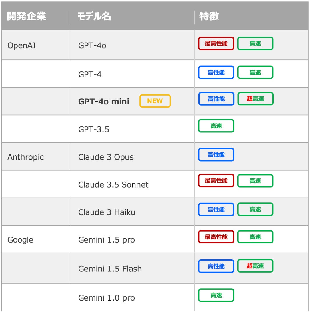Click the 最高性能 badge in GPT-4o row
The height and width of the screenshot is (312, 309).
216,43
